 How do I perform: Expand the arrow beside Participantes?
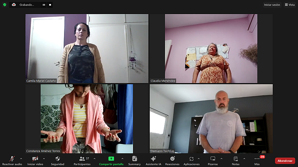tap(94, 158)
